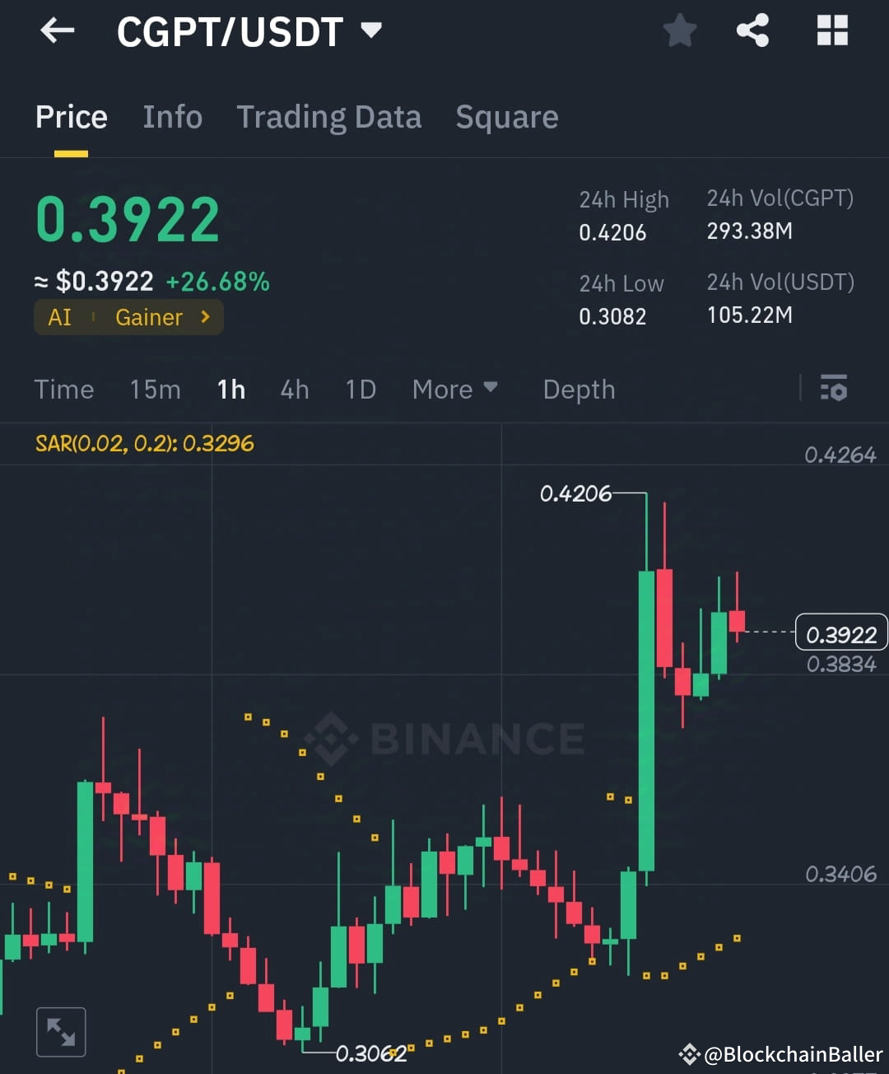Switch to the Trading Data tab
Image resolution: width=889 pixels, height=1074 pixels.
point(329,117)
